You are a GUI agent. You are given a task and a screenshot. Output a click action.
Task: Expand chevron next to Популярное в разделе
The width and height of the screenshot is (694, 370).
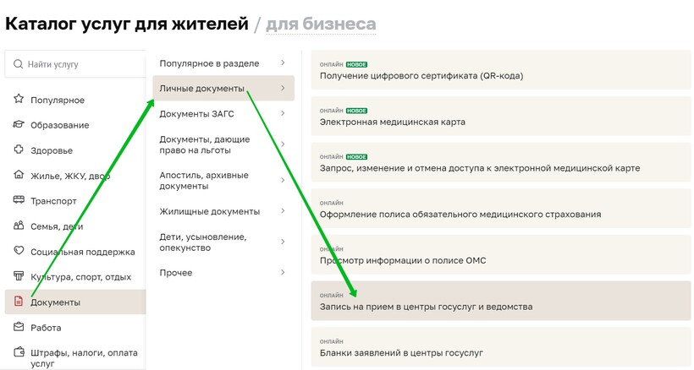[283, 63]
